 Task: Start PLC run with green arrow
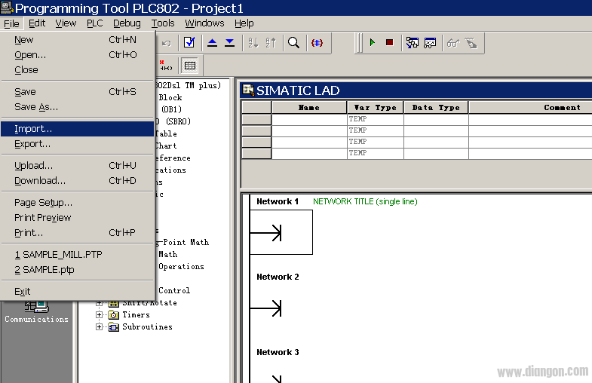pos(373,42)
